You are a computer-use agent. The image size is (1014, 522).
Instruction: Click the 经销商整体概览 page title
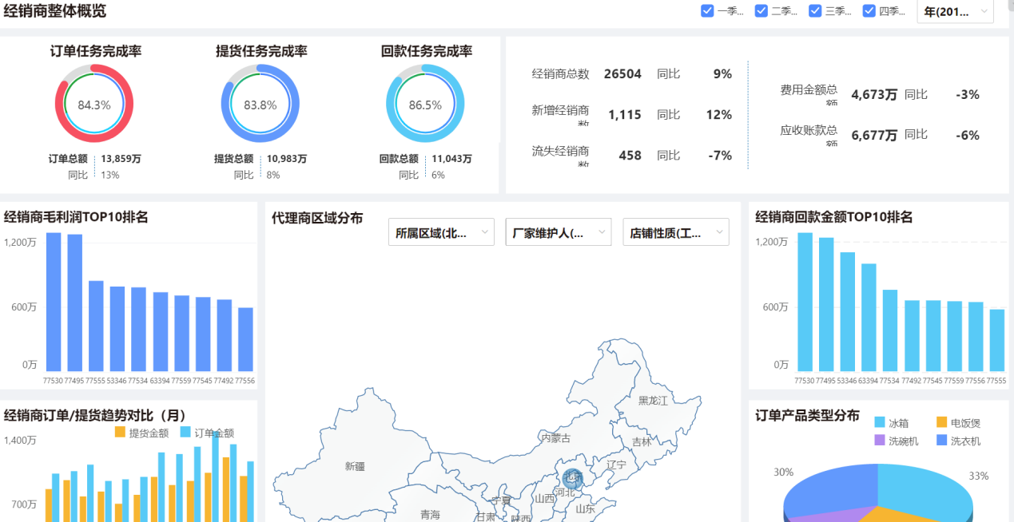[54, 11]
